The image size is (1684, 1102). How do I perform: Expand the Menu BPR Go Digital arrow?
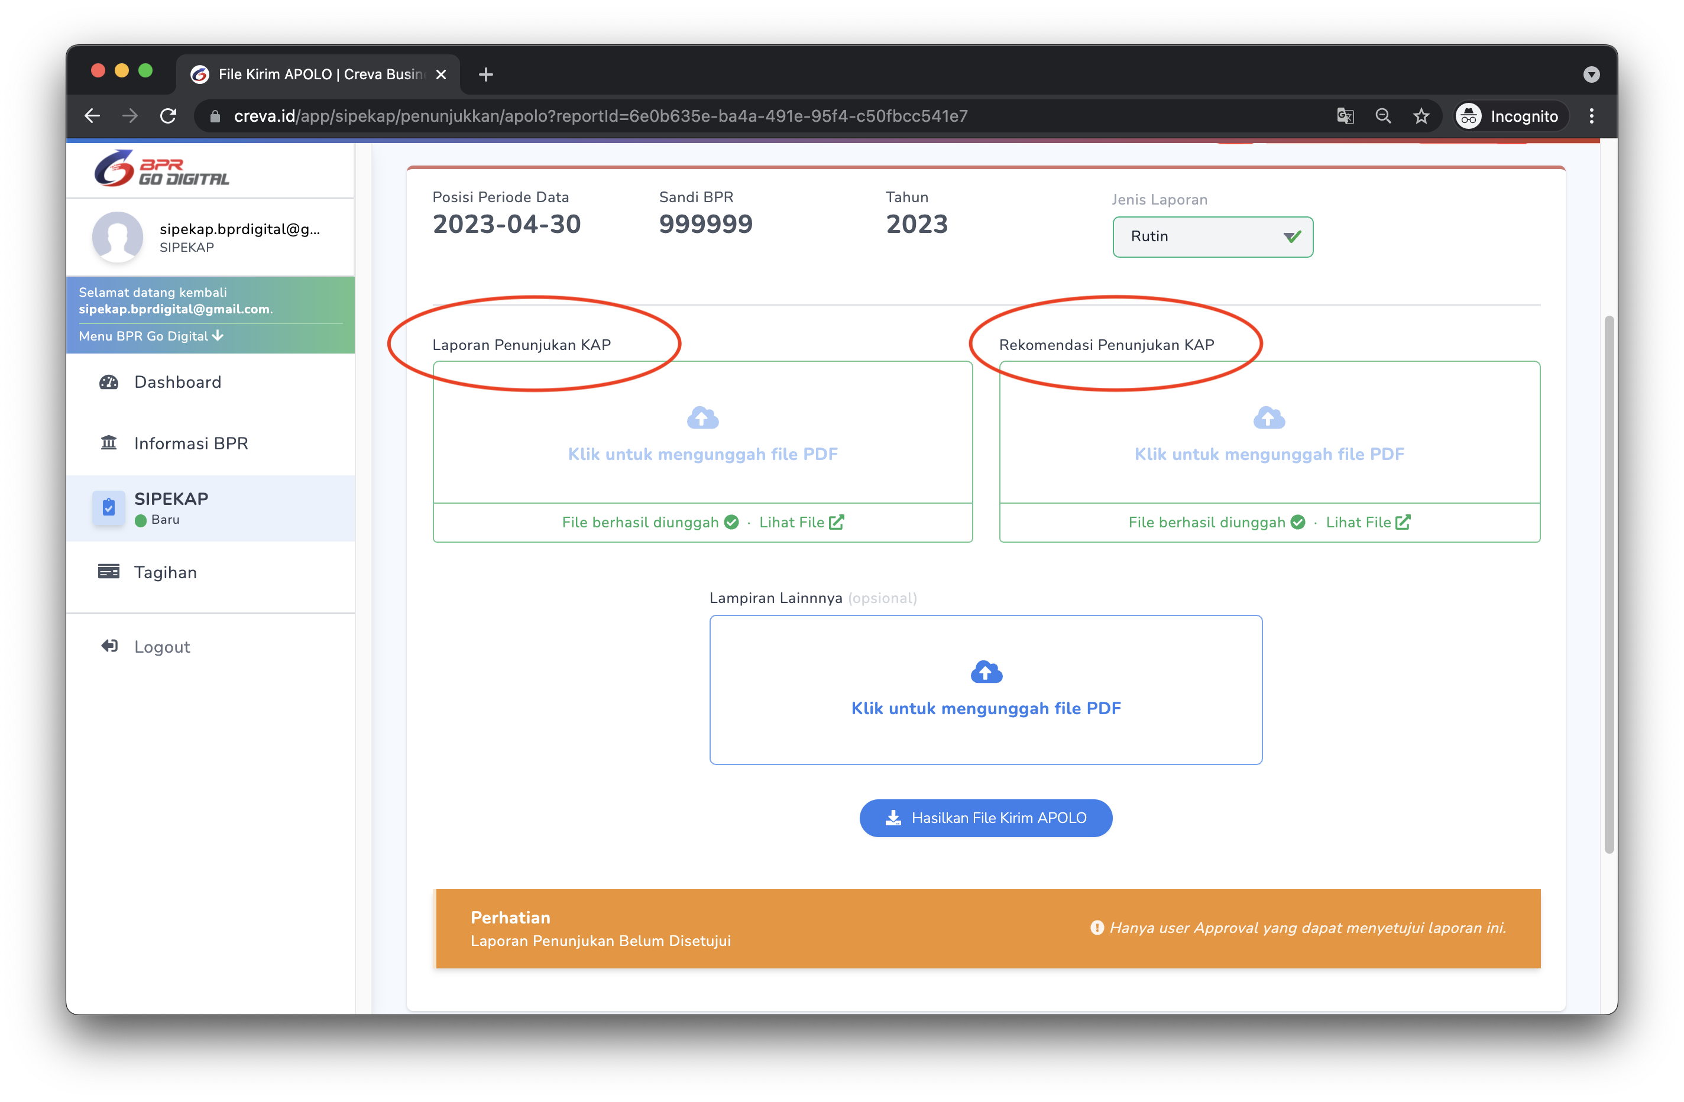[x=218, y=335]
